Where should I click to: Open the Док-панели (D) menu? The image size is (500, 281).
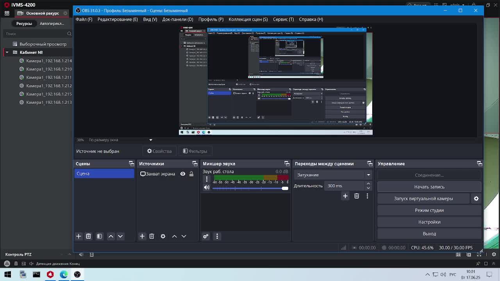coord(178,19)
